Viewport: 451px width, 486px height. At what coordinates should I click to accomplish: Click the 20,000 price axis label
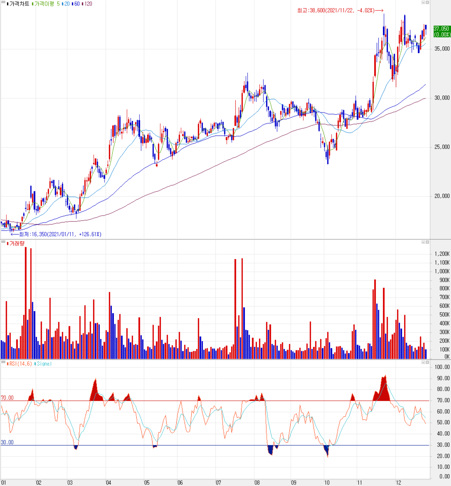(x=442, y=196)
